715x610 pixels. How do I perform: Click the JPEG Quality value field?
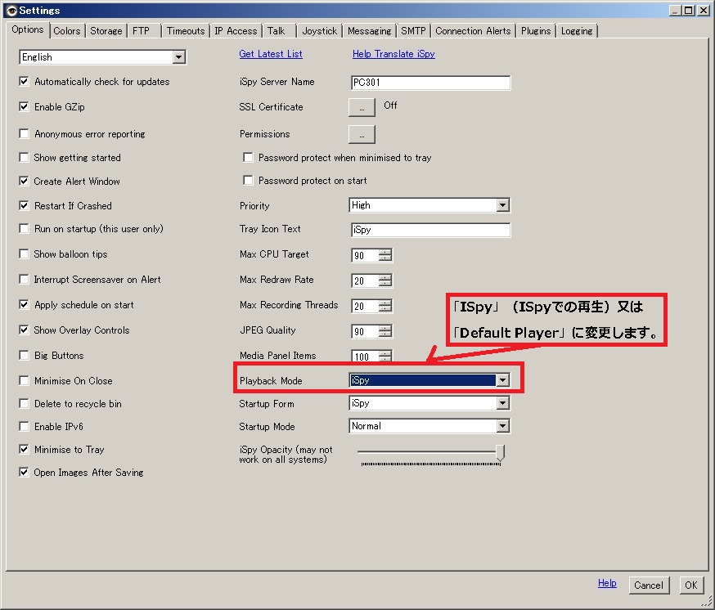coord(365,331)
